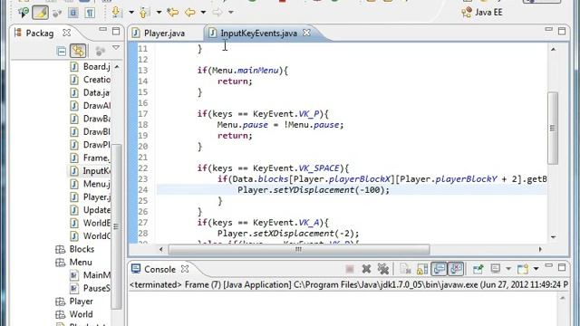Close the Console view tab

coord(185,269)
